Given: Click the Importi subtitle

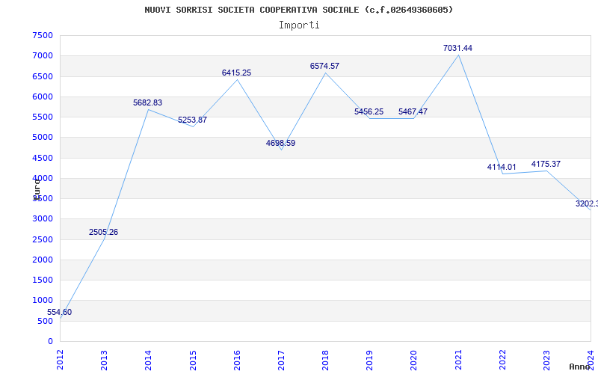Looking at the screenshot, I should pos(299,25).
